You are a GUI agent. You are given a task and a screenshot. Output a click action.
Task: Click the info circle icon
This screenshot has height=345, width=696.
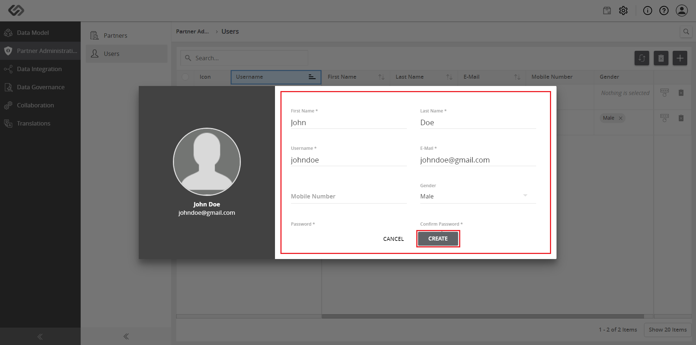[648, 11]
